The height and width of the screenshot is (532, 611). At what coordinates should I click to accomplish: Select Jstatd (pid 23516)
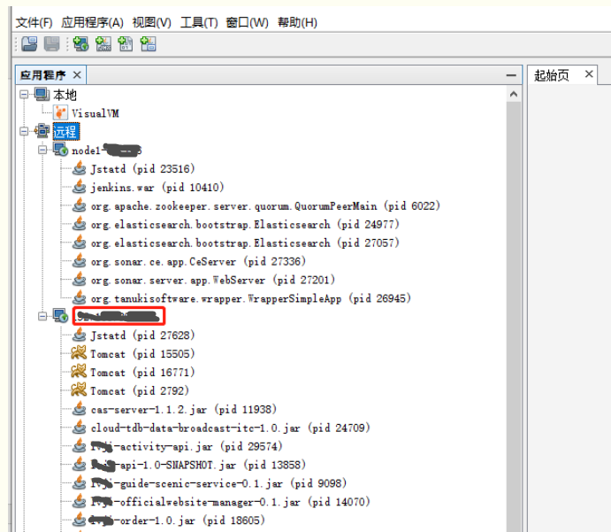click(142, 169)
